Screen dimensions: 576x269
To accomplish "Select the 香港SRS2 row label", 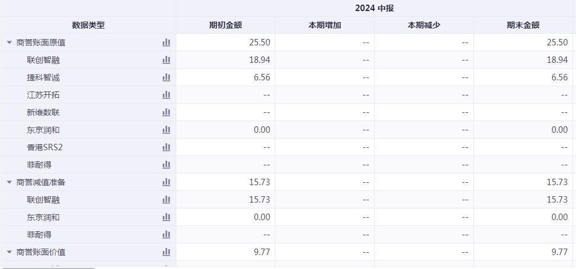I will coord(42,147).
